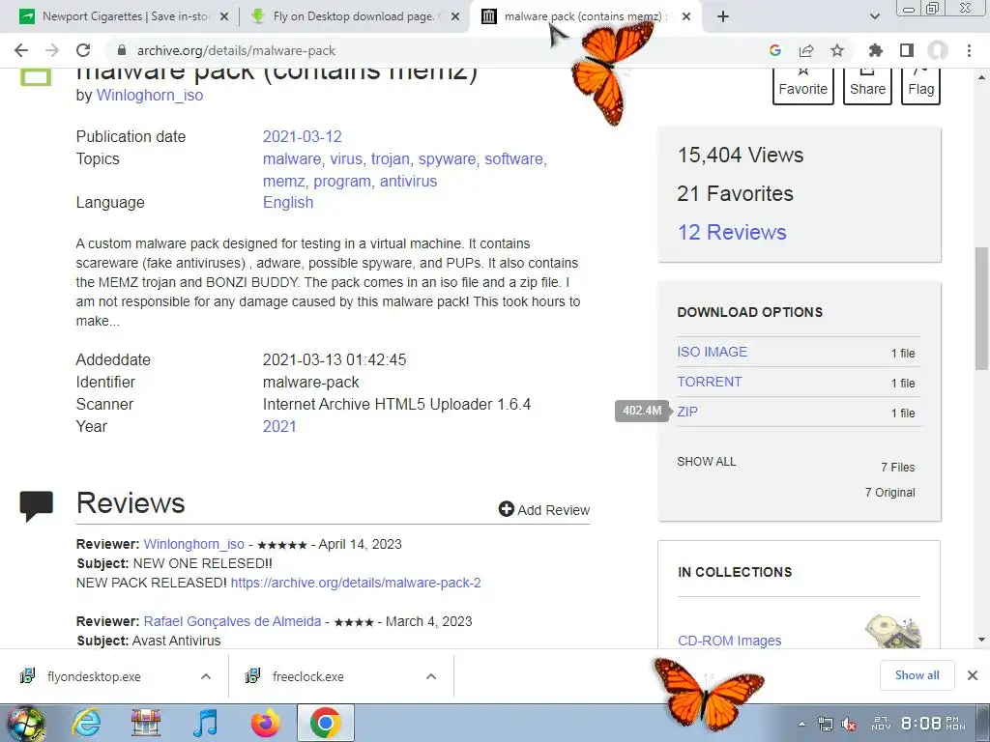Open the spyware topic link
The height and width of the screenshot is (742, 990).
[x=447, y=159]
